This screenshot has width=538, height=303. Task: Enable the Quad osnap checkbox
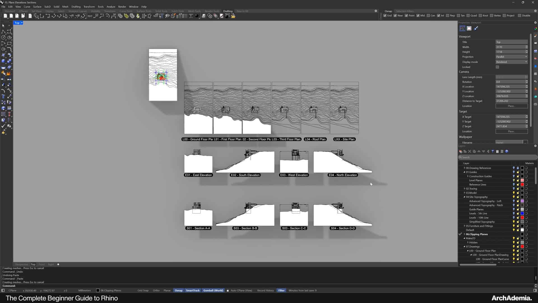468,16
